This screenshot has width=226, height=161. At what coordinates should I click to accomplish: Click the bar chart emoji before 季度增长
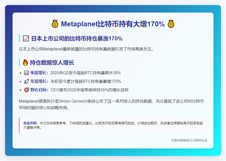[x=27, y=73]
